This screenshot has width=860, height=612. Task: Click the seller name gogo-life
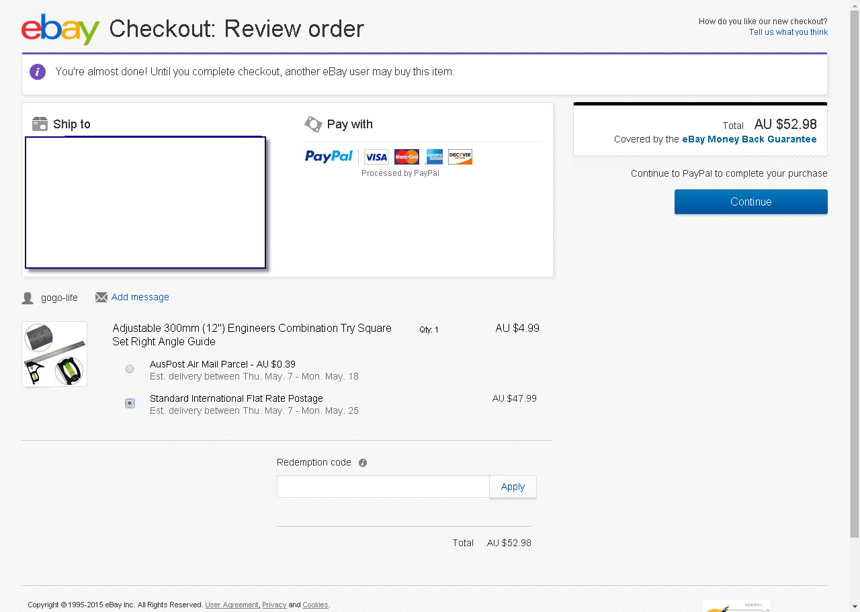pyautogui.click(x=59, y=298)
